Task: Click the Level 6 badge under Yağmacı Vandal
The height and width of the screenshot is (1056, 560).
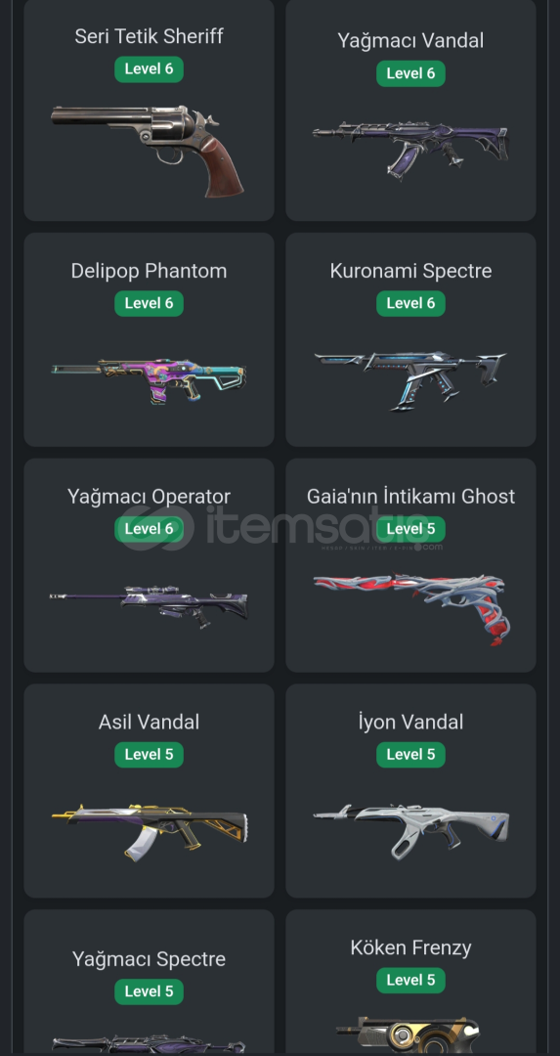Action: (x=410, y=73)
